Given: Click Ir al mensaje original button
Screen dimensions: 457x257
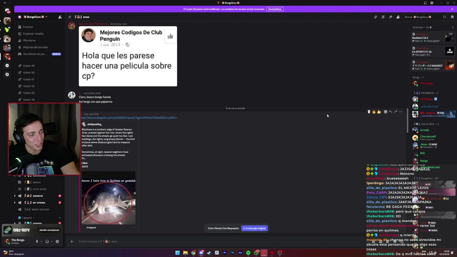Looking at the screenshot, I should [x=255, y=228].
